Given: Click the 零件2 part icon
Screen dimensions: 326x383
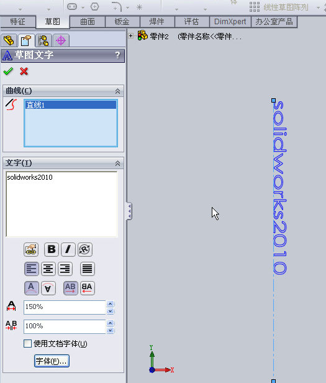Looking at the screenshot, I should point(143,35).
